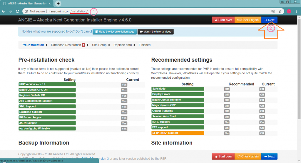Select the Database Restoration step
The height and width of the screenshot is (163, 301).
[66, 45]
